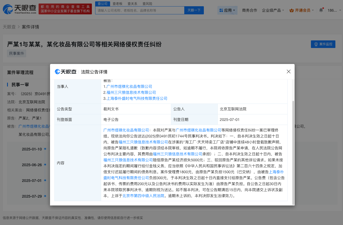Screen dimensions: 343x225
Task: Click the crown icon beside 开通会员
Action: point(292,10)
